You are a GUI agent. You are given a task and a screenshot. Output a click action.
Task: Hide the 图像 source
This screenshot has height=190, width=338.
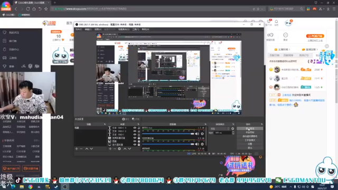click(135, 141)
